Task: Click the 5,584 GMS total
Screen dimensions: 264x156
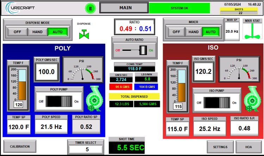Action: (147, 104)
